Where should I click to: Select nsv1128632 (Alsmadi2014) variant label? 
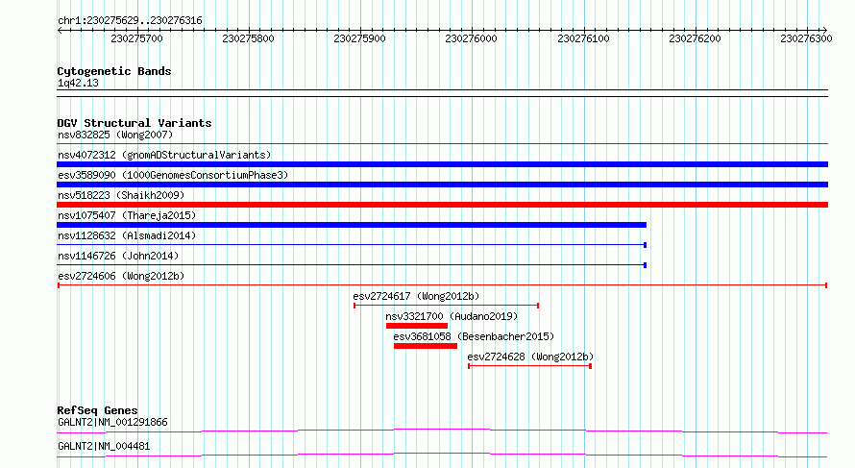pos(127,235)
